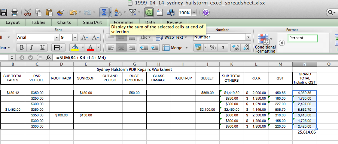Apply a filter with funnel icon
338x144 pixels.
[133, 12]
